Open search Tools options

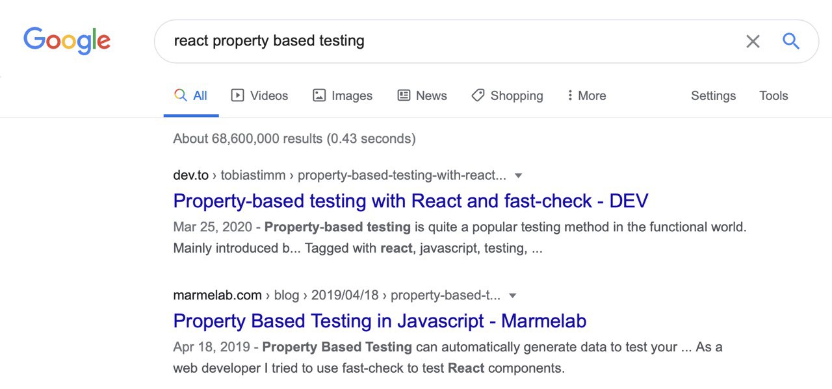point(773,95)
